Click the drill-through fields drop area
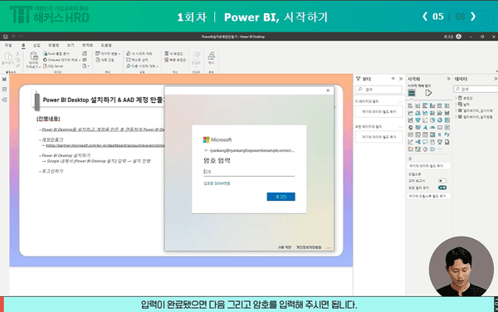Image resolution: width=498 pixels, height=312 pixels. pyautogui.click(x=428, y=196)
